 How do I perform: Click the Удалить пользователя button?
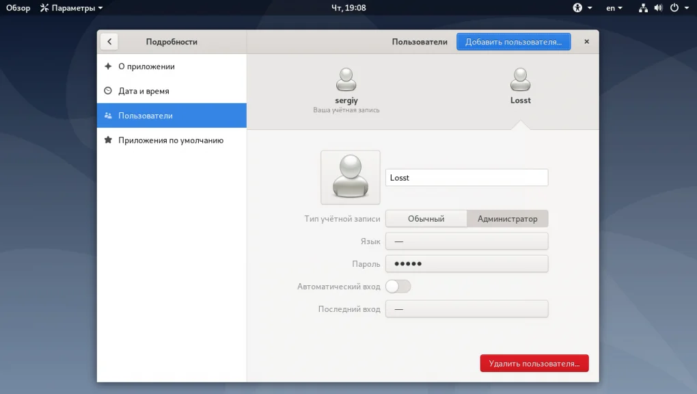pyautogui.click(x=534, y=363)
